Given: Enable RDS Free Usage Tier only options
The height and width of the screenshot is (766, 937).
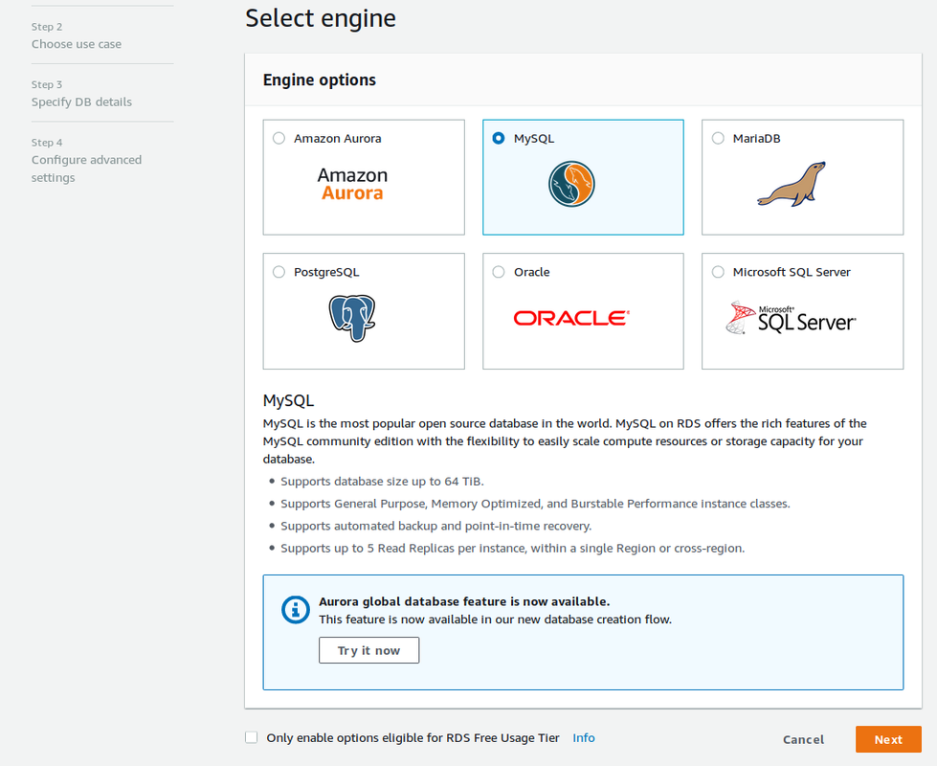Looking at the screenshot, I should (x=251, y=736).
